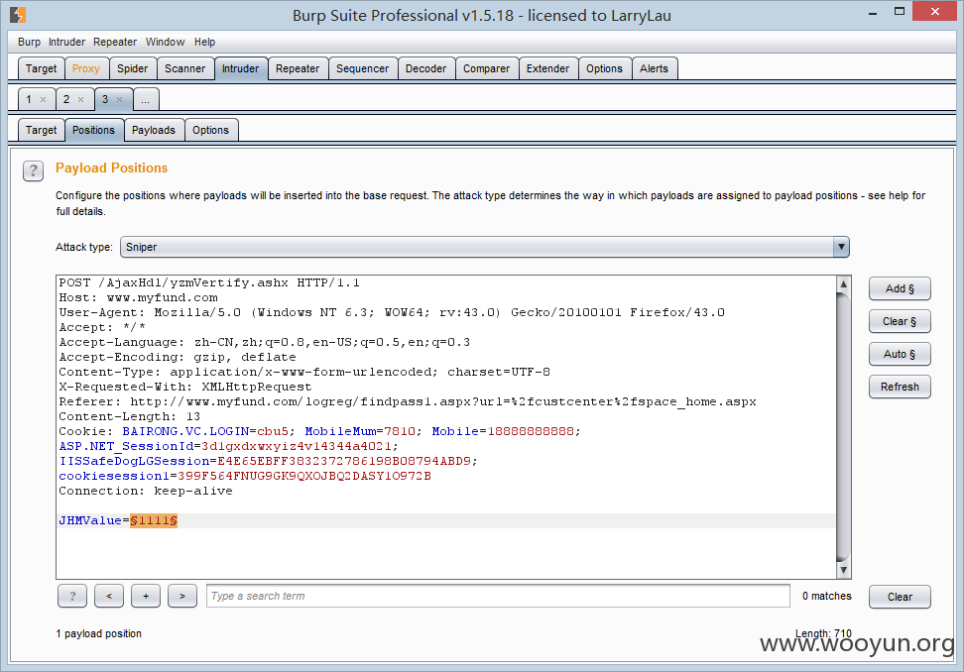Open the Burp menu
The image size is (964, 672).
coord(29,42)
